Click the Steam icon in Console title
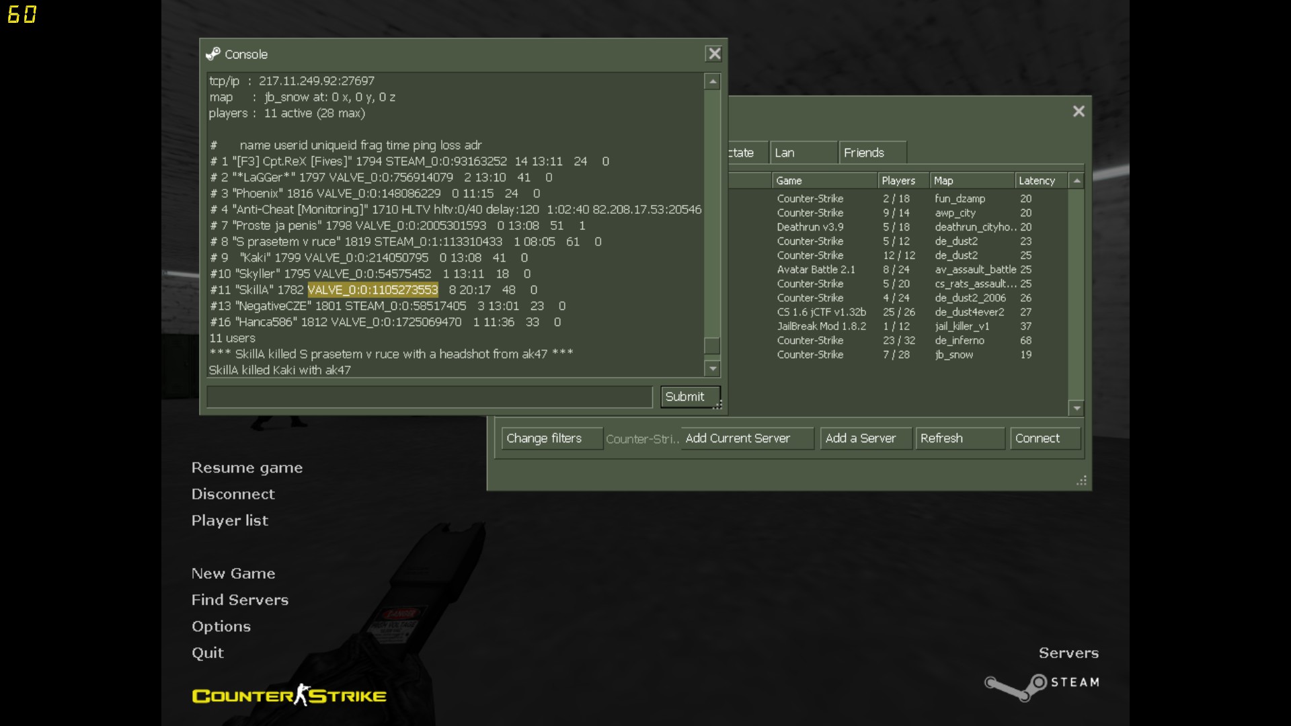This screenshot has height=726, width=1291. [x=213, y=54]
